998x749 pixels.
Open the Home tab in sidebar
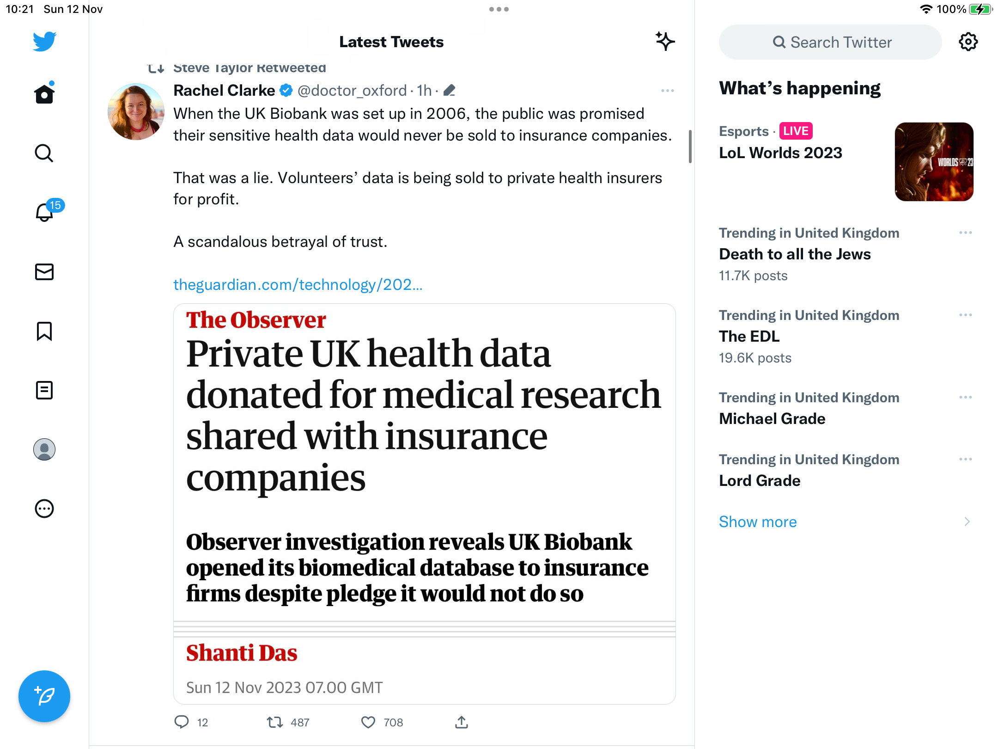click(x=44, y=93)
